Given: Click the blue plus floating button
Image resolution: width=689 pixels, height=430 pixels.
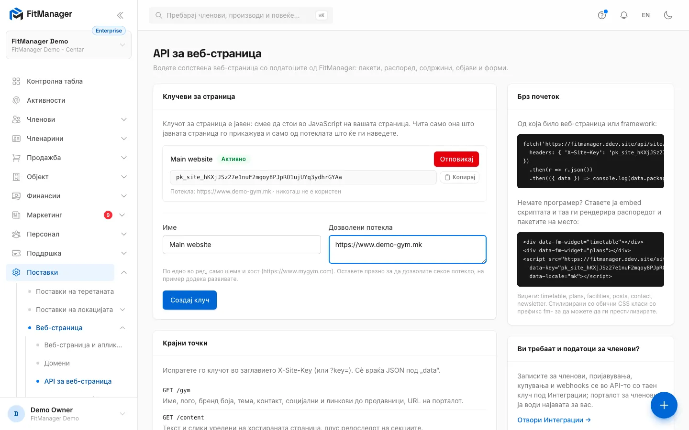Looking at the screenshot, I should tap(664, 405).
